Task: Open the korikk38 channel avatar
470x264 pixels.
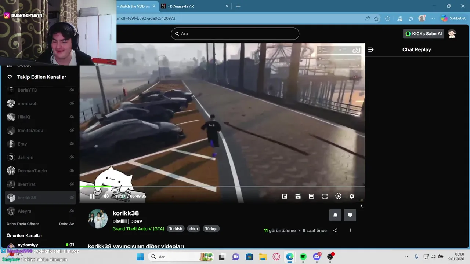Action: (x=98, y=219)
